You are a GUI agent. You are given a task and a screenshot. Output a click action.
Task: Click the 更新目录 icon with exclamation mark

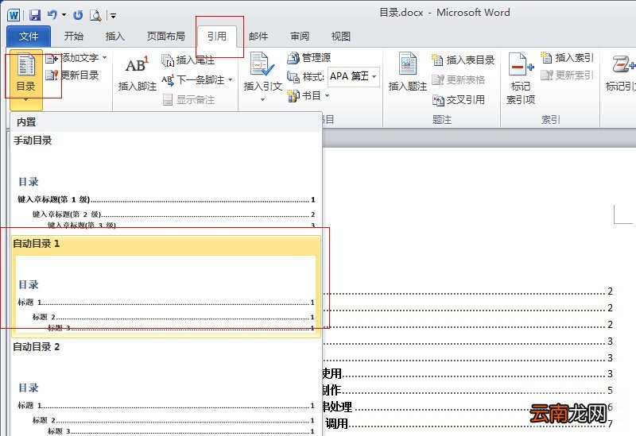[x=52, y=75]
